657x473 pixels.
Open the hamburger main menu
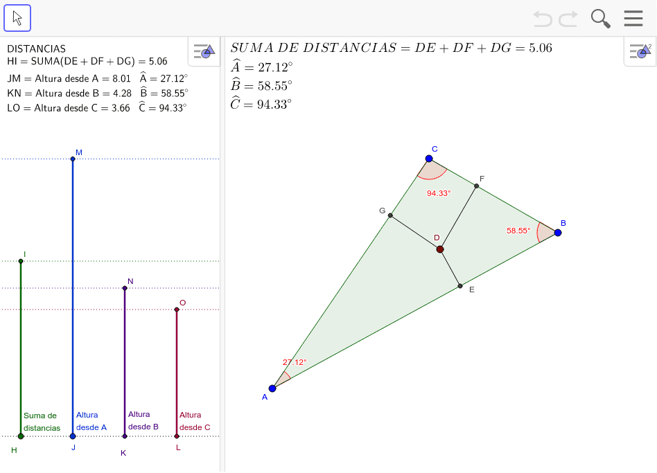(633, 19)
